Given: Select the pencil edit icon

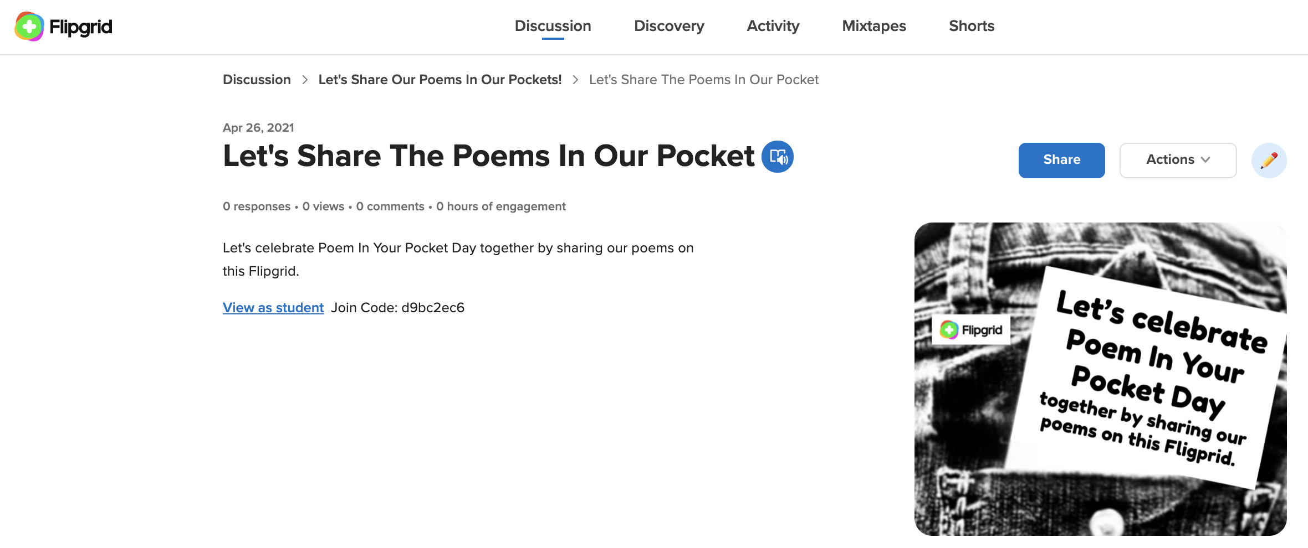Looking at the screenshot, I should tap(1269, 160).
